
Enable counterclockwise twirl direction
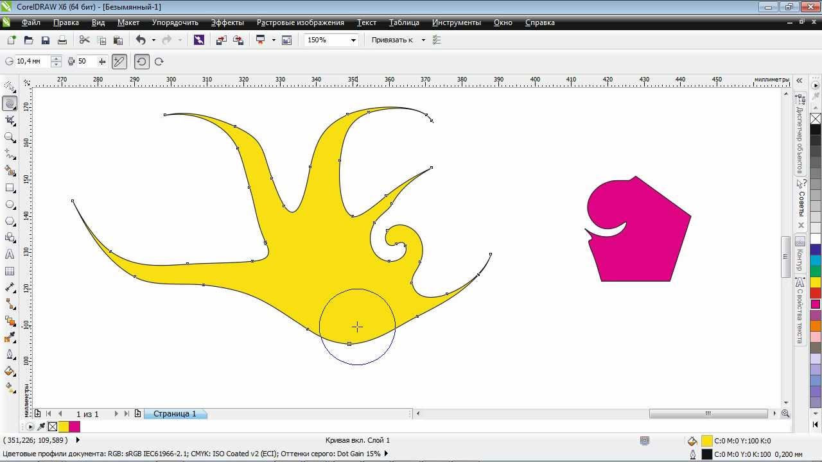tap(142, 62)
